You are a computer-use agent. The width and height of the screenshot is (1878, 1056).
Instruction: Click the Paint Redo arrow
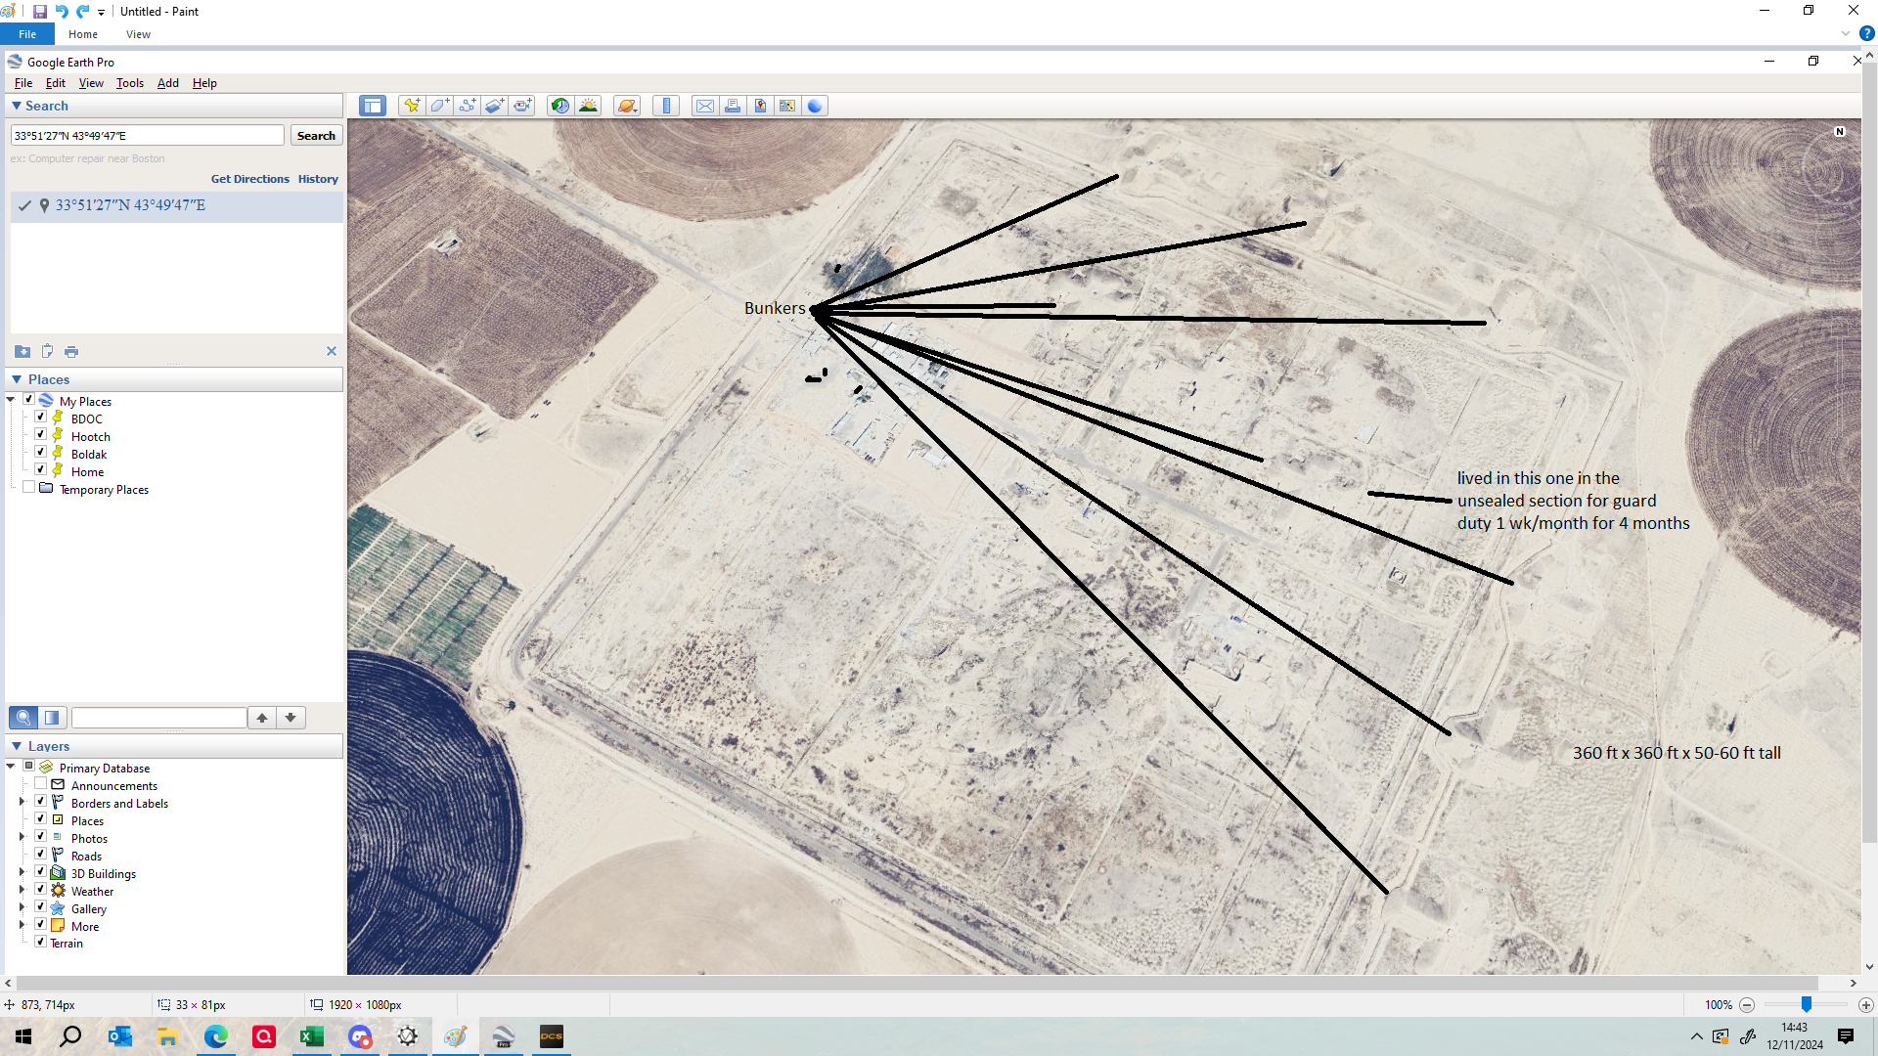83,12
